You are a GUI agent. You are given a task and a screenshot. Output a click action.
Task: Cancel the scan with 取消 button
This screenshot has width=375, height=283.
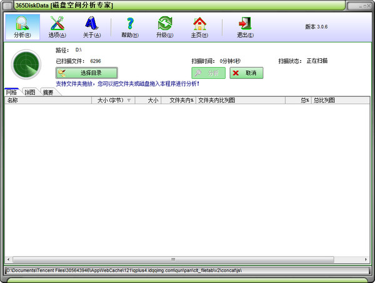tap(246, 73)
